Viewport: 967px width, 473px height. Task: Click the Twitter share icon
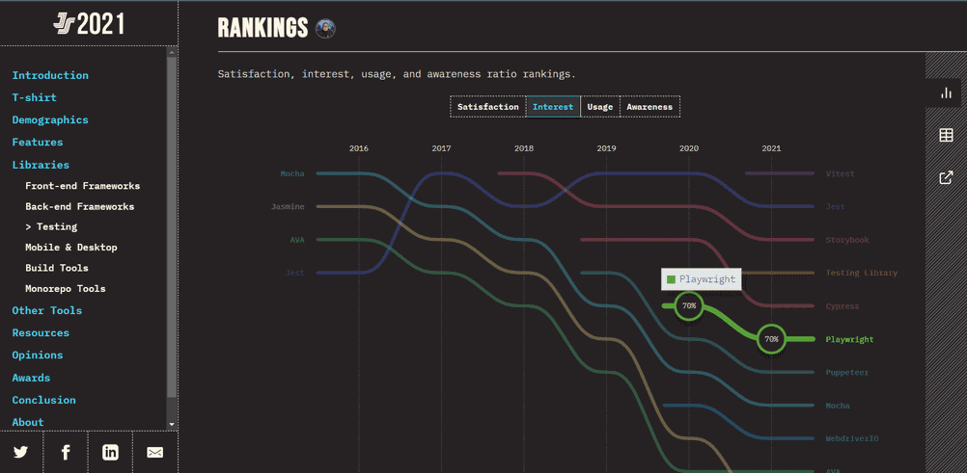click(x=21, y=452)
